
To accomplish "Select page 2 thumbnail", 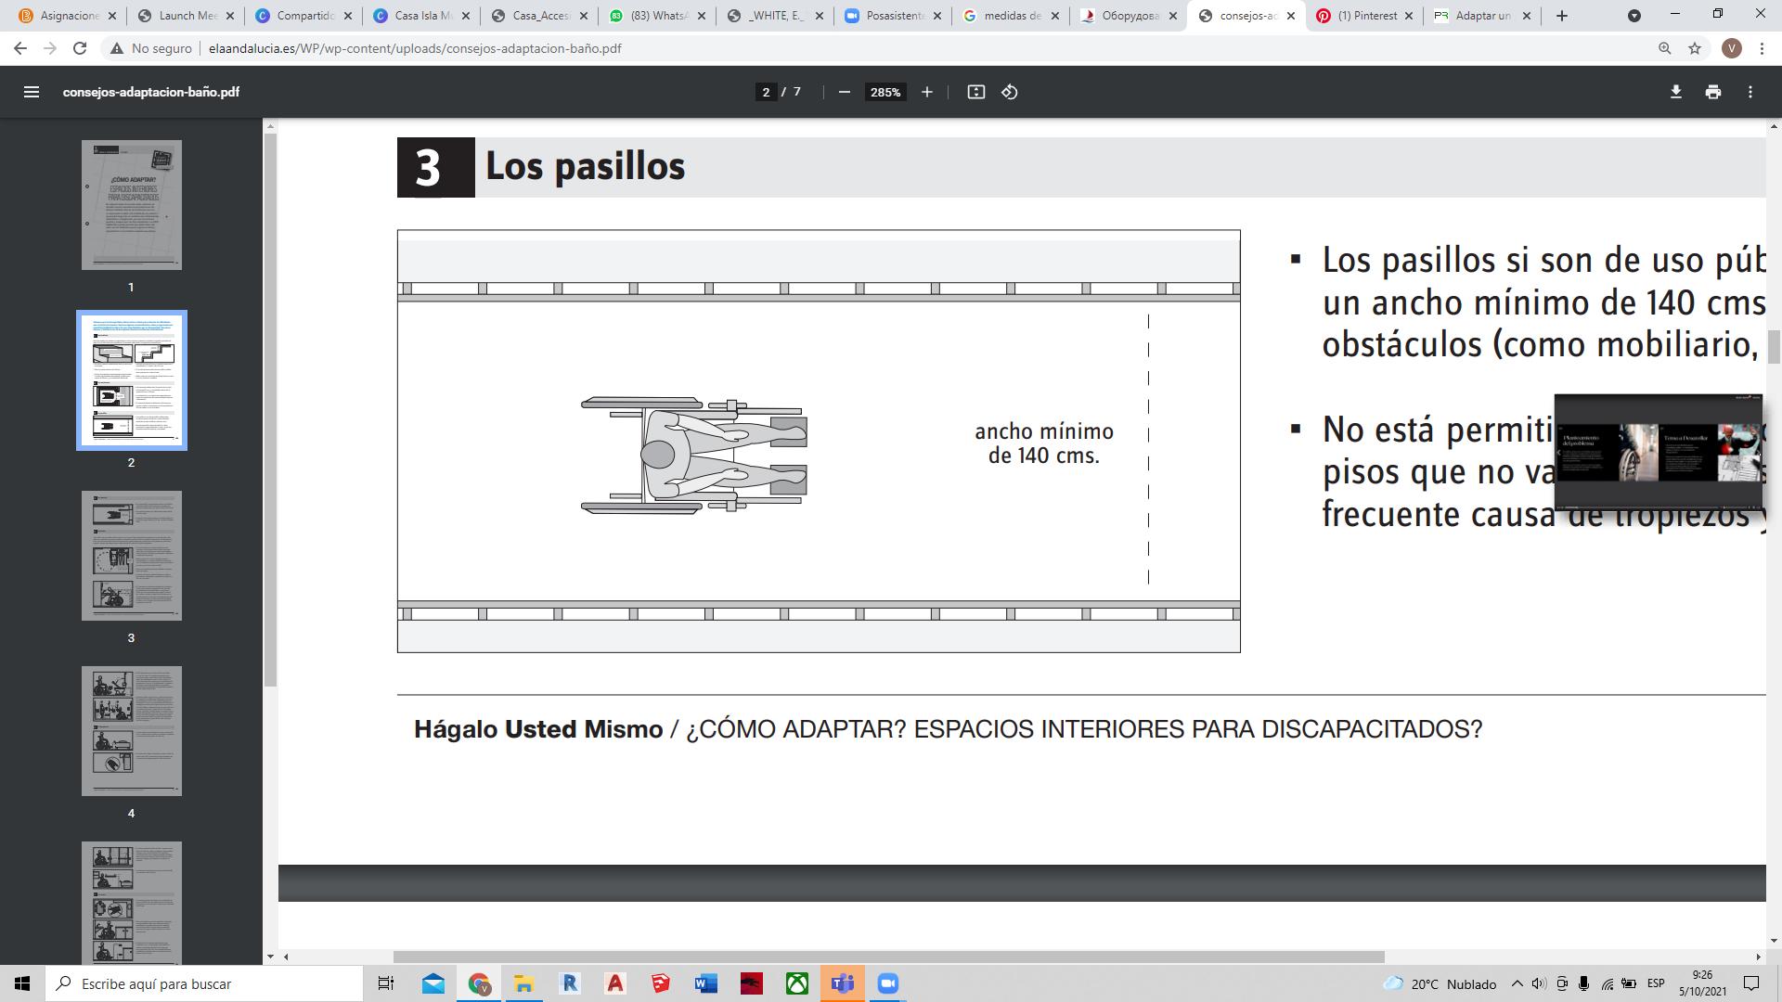I will [132, 380].
